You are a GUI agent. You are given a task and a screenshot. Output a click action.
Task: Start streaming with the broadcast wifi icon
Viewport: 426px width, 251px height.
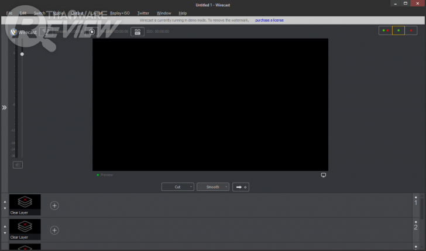[46, 32]
